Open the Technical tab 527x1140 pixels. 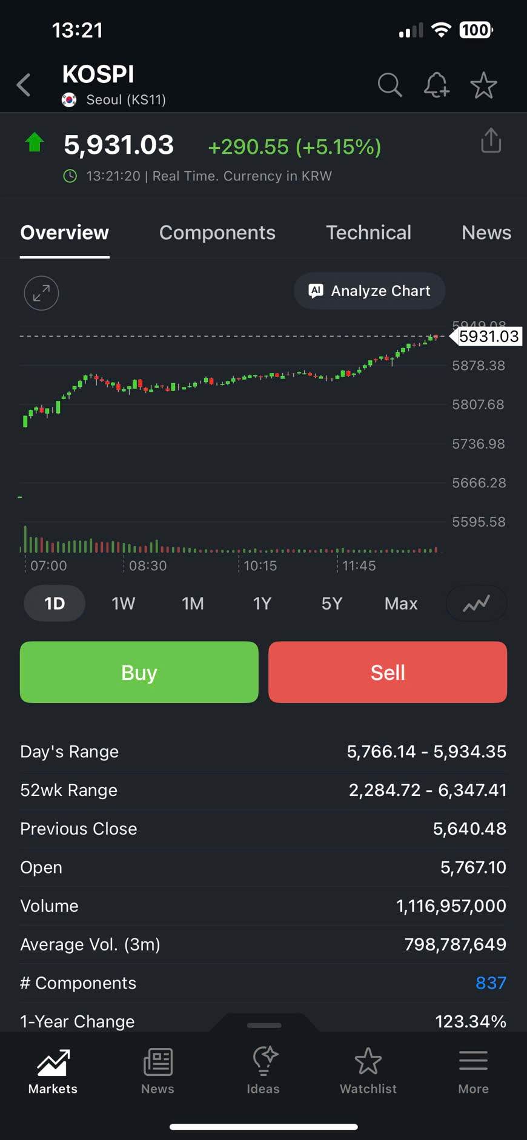(x=368, y=232)
